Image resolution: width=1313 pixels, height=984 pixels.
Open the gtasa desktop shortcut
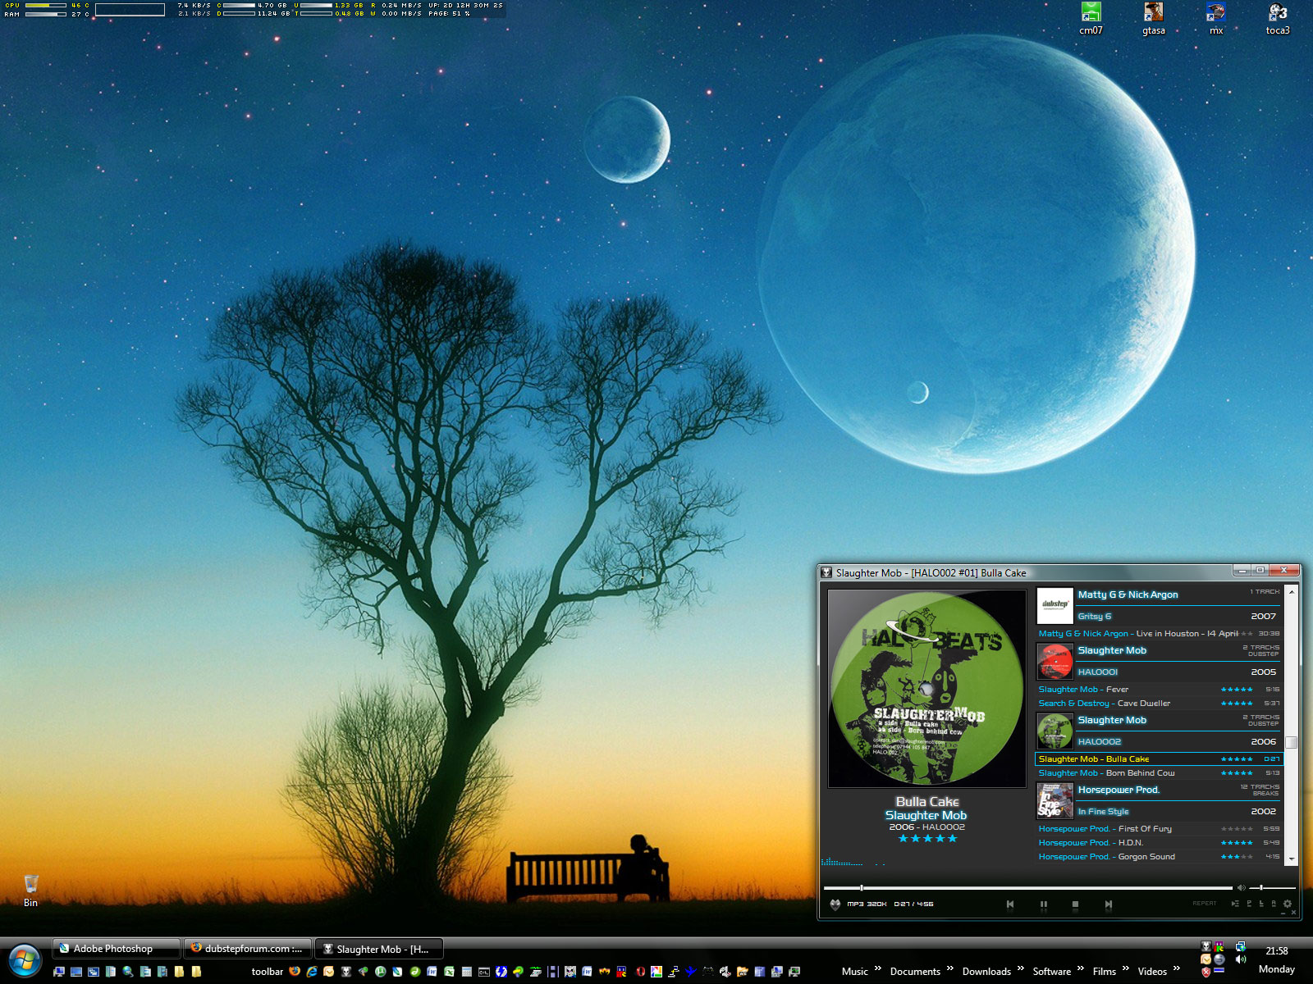[1153, 18]
